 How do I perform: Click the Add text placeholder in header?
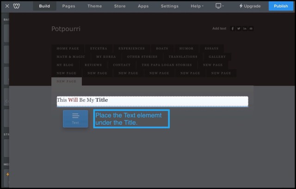point(219,29)
